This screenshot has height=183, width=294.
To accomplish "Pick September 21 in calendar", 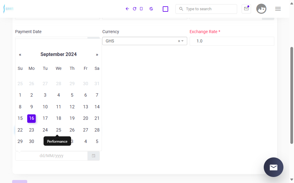I will click(x=97, y=118).
